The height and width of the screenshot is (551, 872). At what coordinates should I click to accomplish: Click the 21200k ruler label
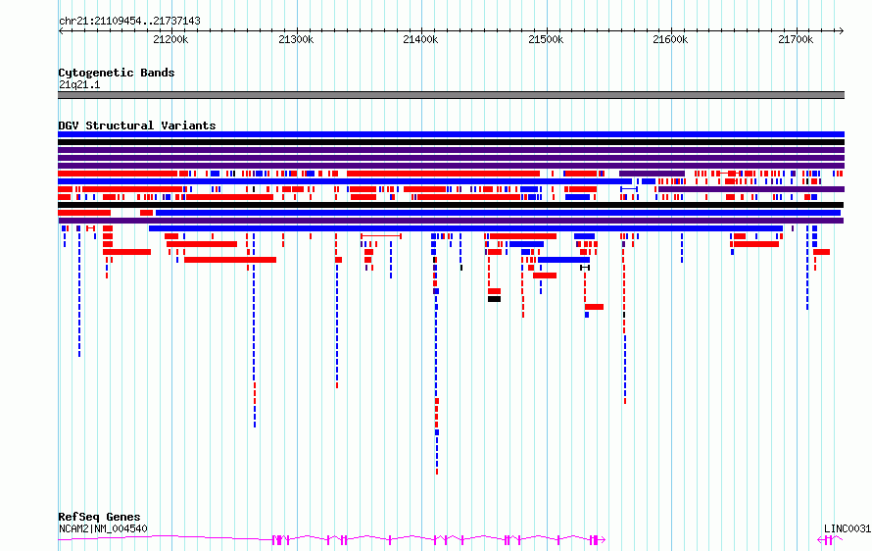coord(170,39)
